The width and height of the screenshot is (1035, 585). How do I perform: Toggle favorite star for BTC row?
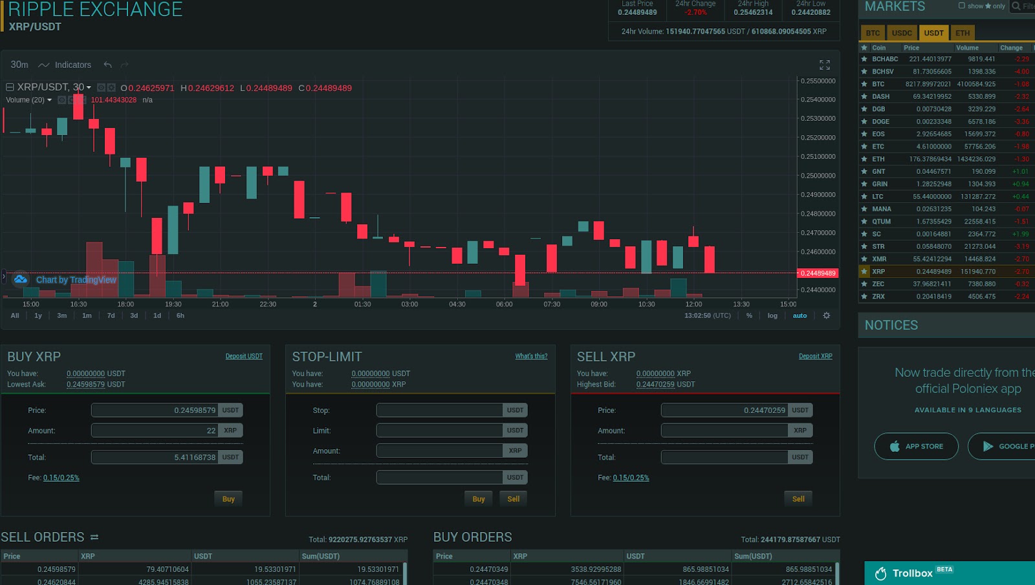click(864, 84)
